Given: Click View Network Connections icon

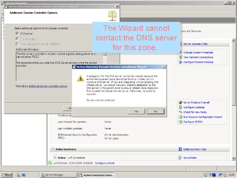Looking at the screenshot, I should 180,57.
